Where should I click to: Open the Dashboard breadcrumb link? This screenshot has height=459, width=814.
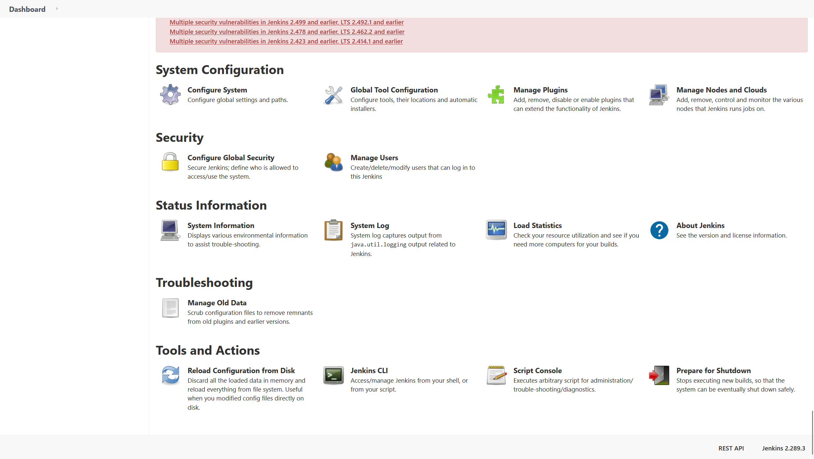point(27,9)
